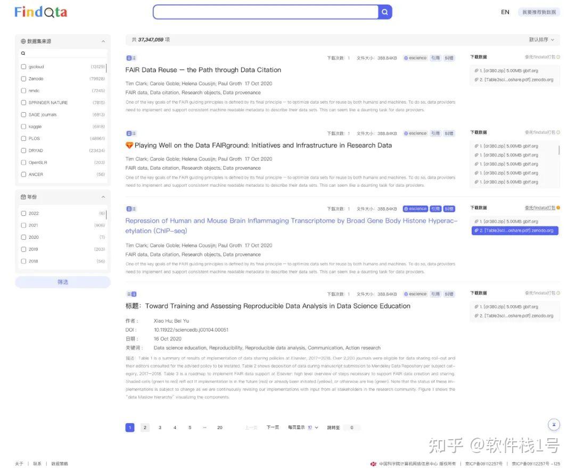Viewport: 575px width, 469px height.
Task: Switch language with the EN option
Action: (x=505, y=12)
